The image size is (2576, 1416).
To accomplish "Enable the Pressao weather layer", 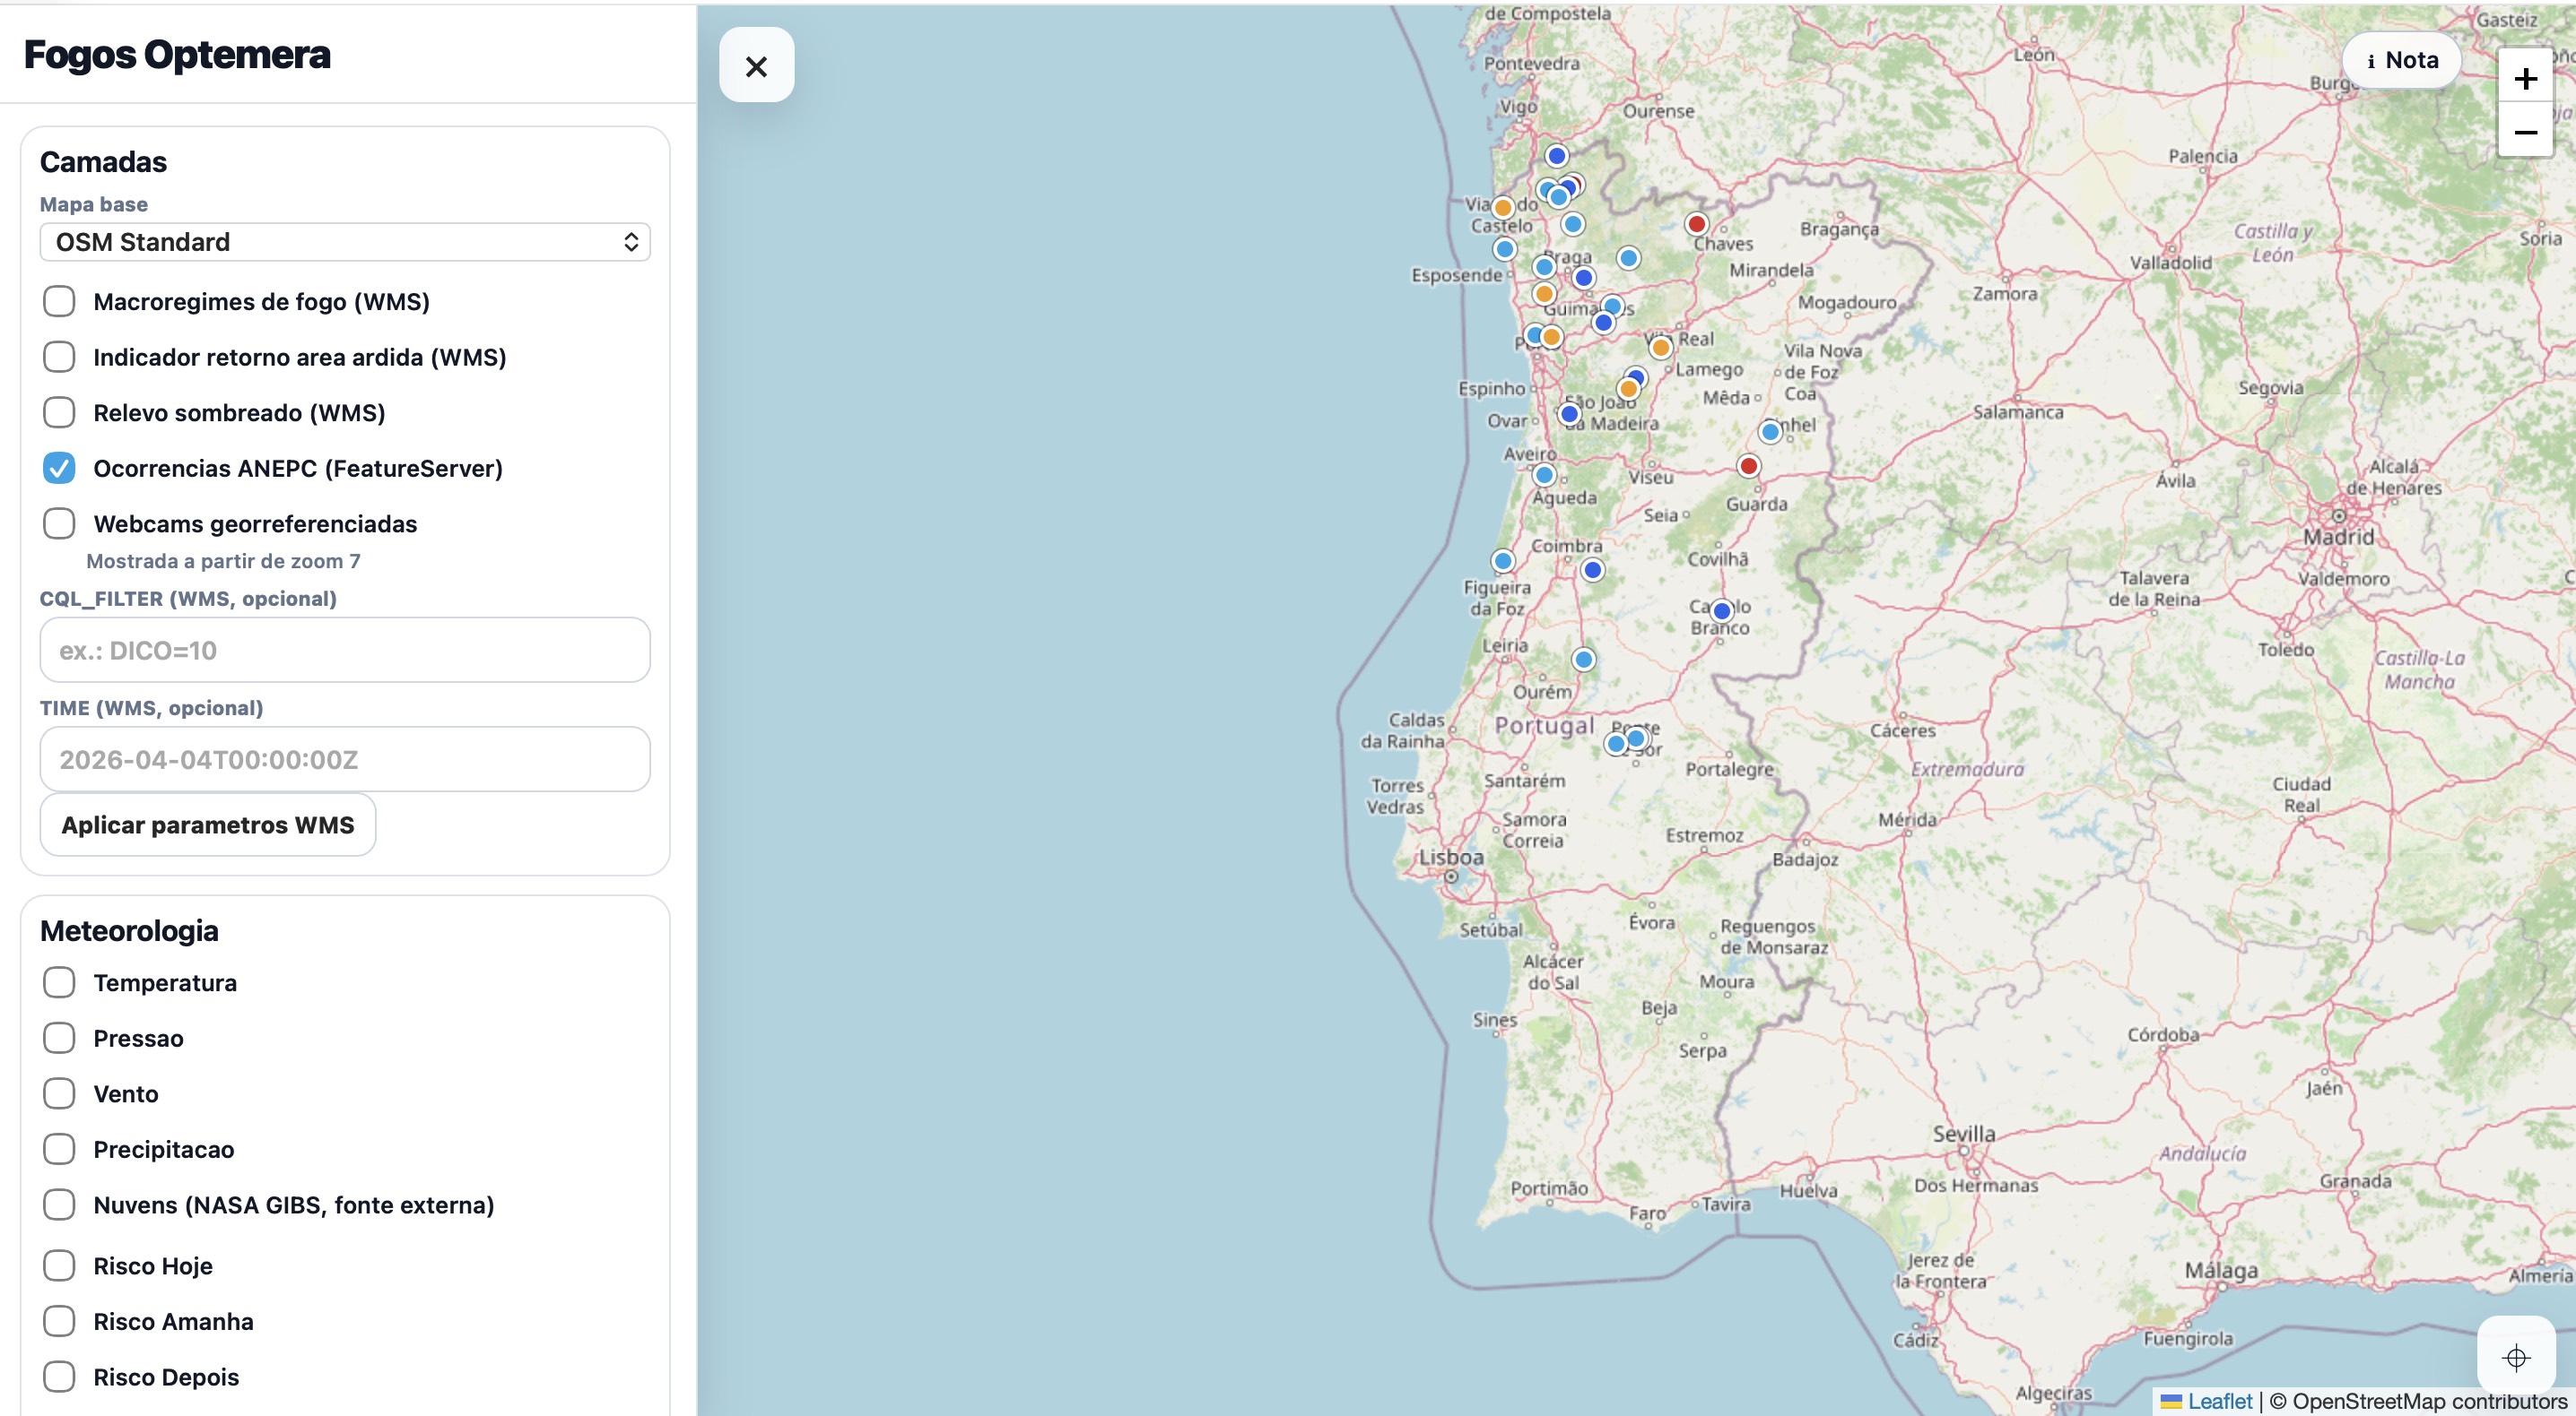I will tap(59, 1039).
